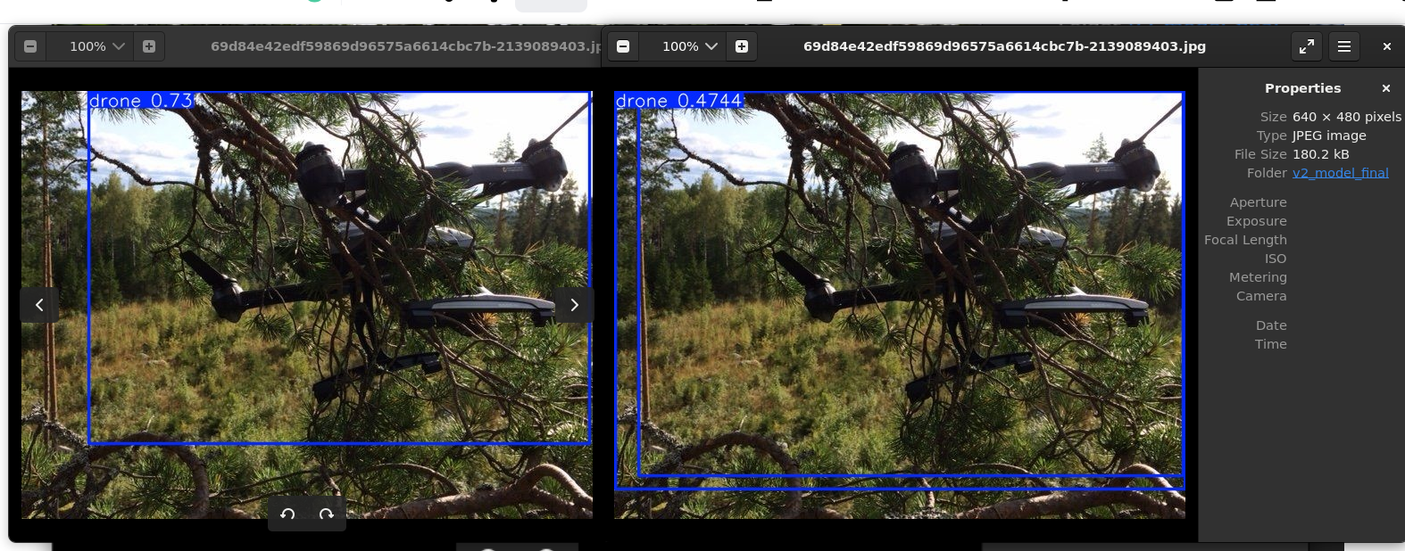The height and width of the screenshot is (551, 1405).
Task: Open the left window's 100% zoom dropdown
Action: pos(96,46)
